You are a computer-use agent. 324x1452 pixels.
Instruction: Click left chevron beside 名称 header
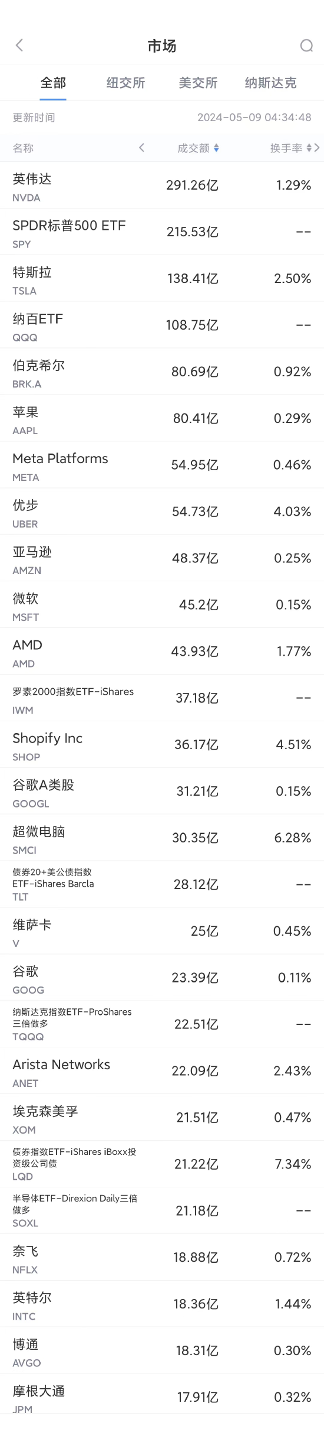141,148
